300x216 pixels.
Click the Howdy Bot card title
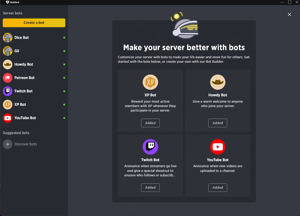tap(218, 95)
